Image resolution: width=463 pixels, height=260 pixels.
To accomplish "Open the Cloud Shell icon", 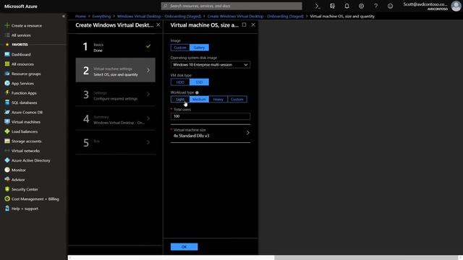I will pos(318,6).
